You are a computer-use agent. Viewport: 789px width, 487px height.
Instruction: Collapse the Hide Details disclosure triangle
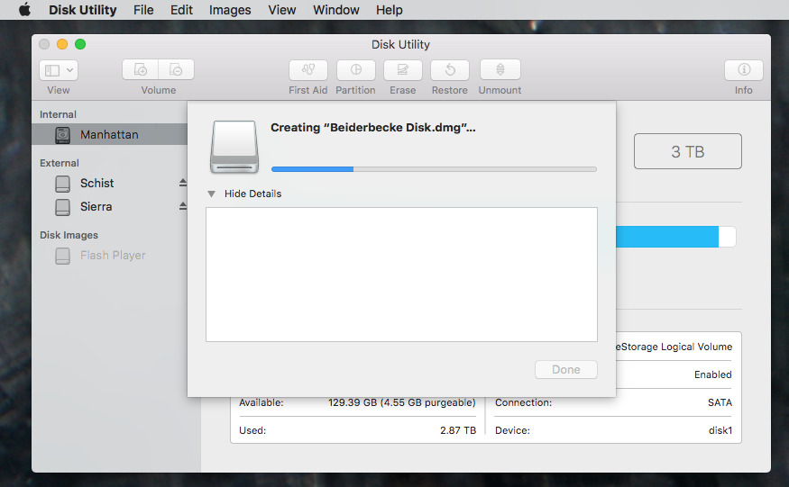click(x=211, y=194)
